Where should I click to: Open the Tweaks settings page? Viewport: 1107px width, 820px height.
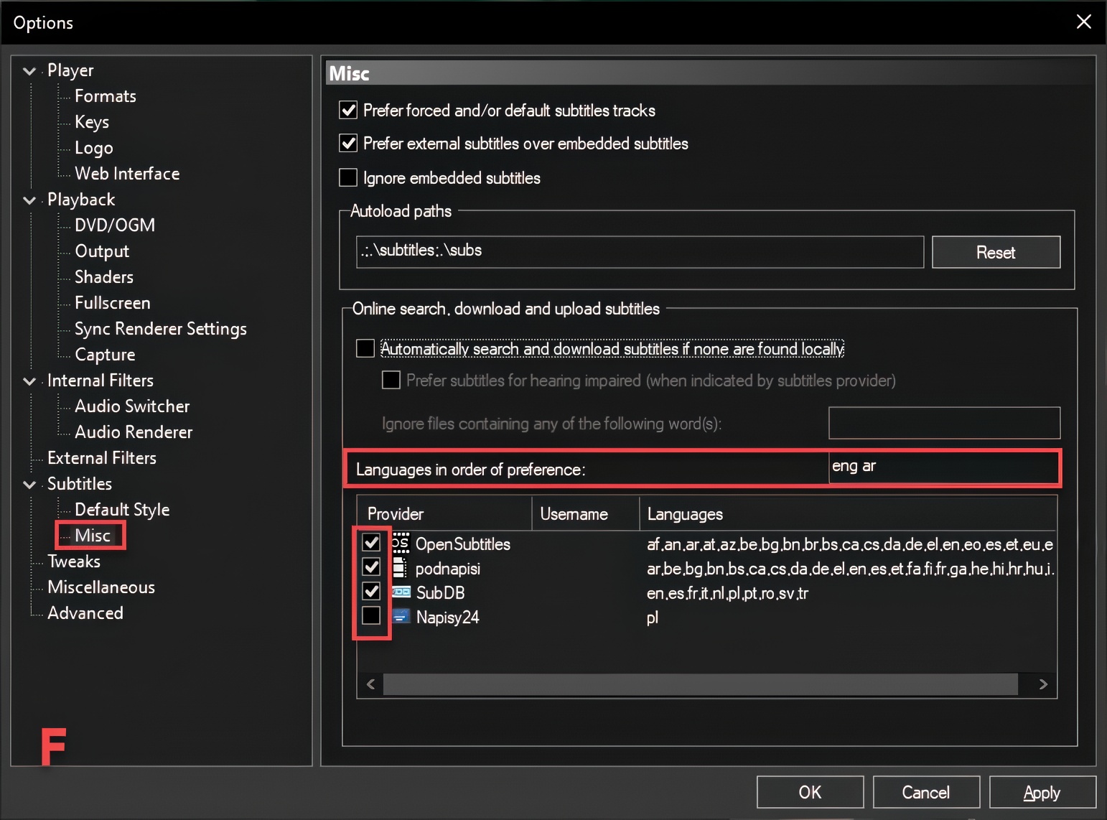[x=74, y=562]
